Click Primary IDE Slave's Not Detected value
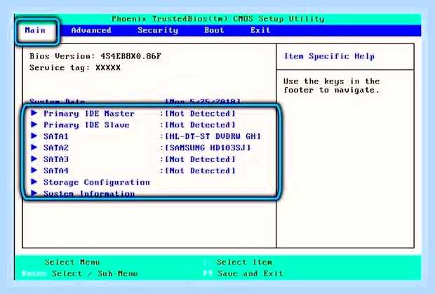 tap(200, 125)
